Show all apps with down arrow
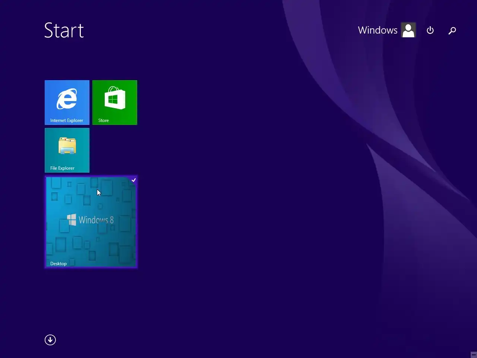 (x=50, y=340)
